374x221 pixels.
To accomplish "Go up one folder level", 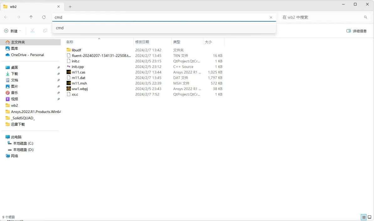I will [31, 17].
